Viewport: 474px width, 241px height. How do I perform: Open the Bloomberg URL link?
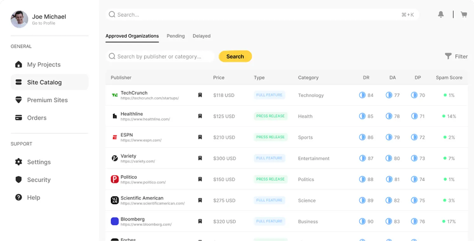click(x=146, y=225)
